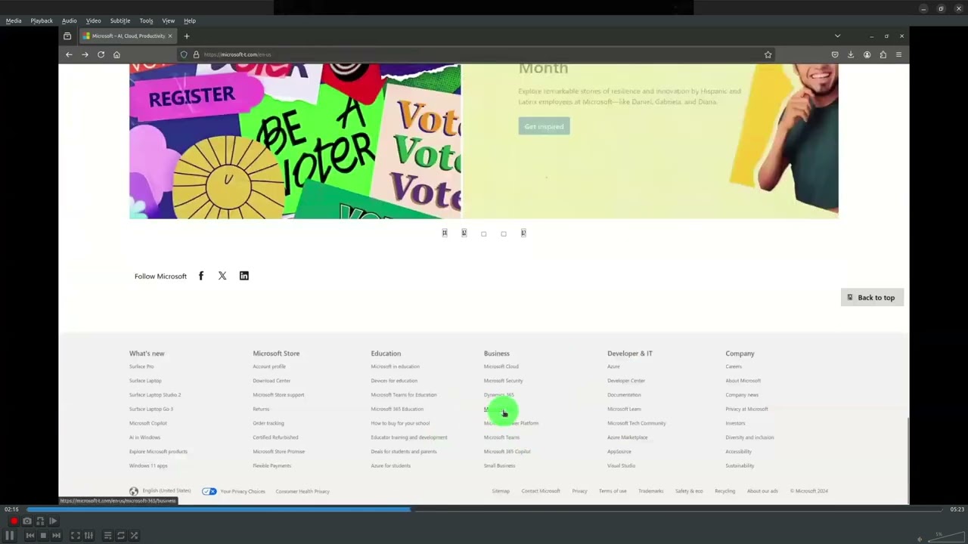Click the colorful voter registration banner image

coord(295,141)
